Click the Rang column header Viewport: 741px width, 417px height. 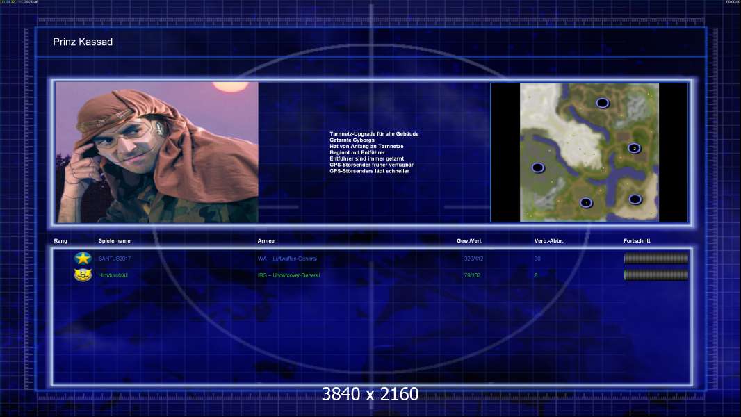click(x=60, y=241)
